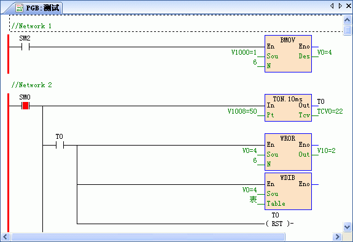The height and width of the screenshot is (242, 353).
Task: Select the T0 contact in Network 2
Action: click(60, 146)
